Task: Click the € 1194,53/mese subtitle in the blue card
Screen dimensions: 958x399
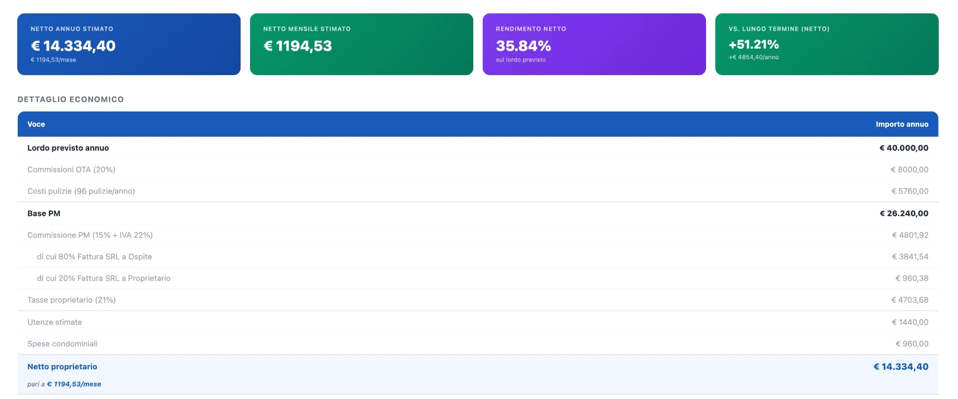Action: point(53,60)
